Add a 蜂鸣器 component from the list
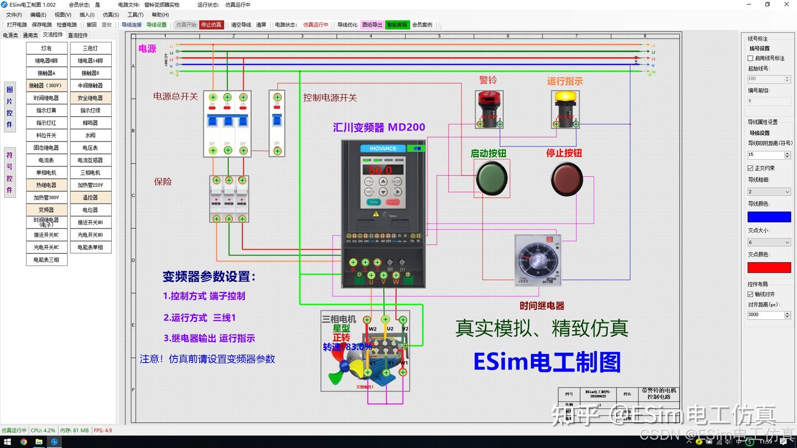 (91, 123)
